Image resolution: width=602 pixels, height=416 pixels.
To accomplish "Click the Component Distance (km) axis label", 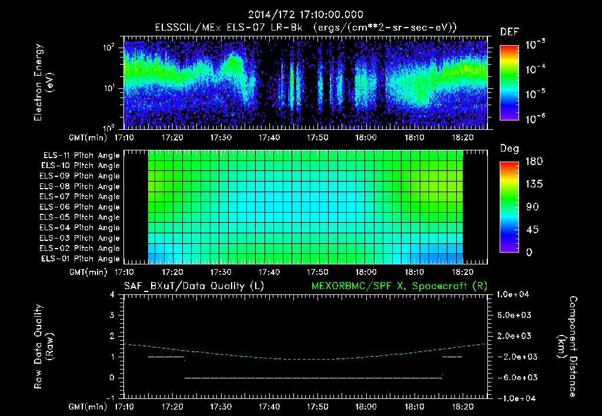I will pyautogui.click(x=567, y=347).
